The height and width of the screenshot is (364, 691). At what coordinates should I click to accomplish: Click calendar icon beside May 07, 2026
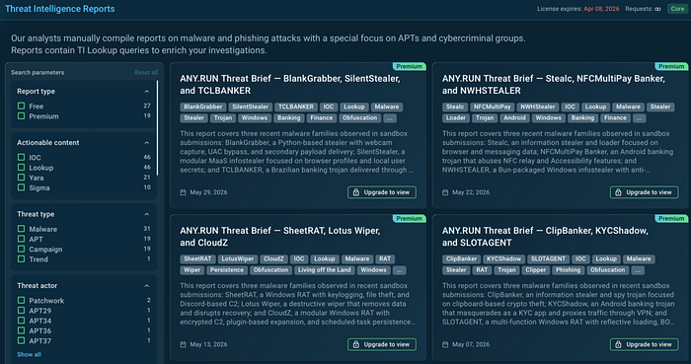pos(445,344)
